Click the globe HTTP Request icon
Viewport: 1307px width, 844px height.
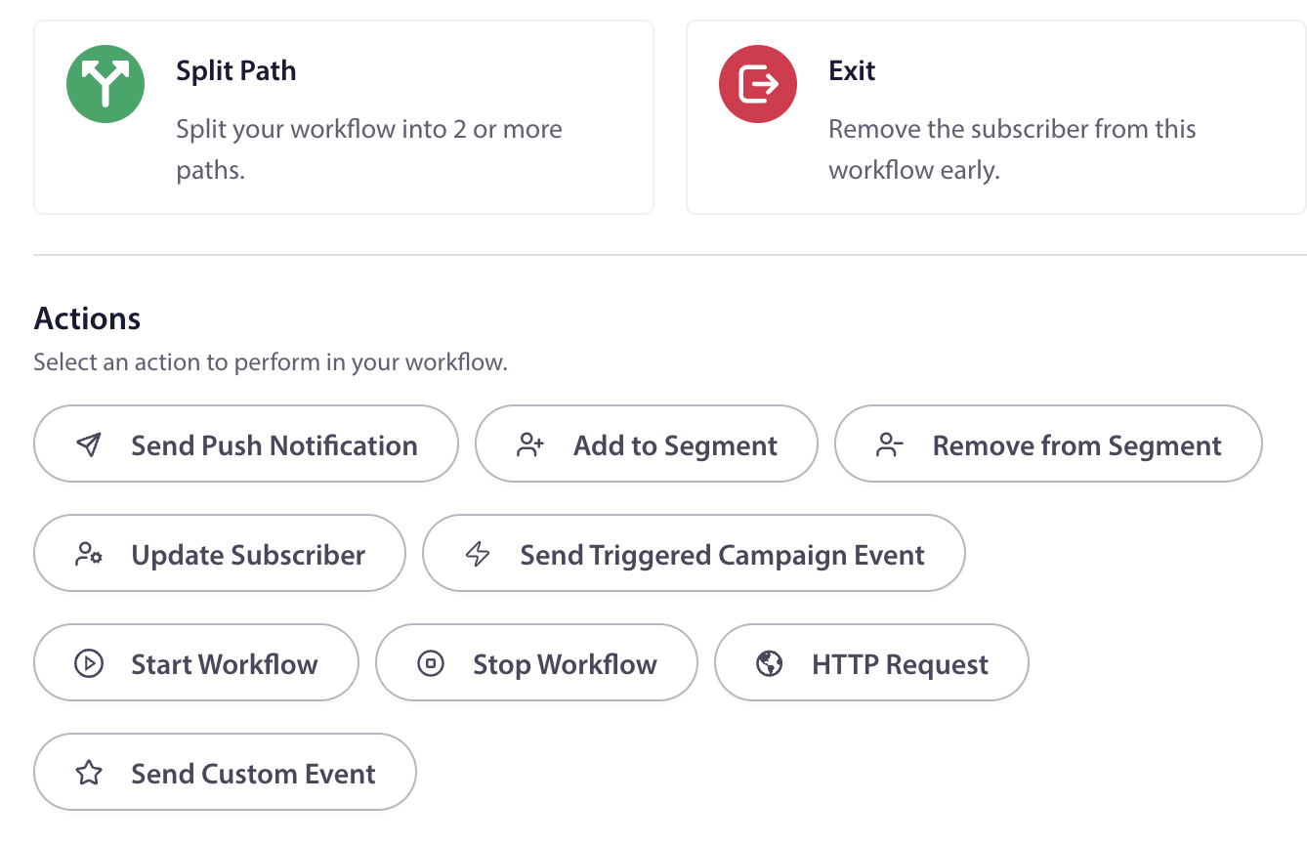pyautogui.click(x=770, y=664)
